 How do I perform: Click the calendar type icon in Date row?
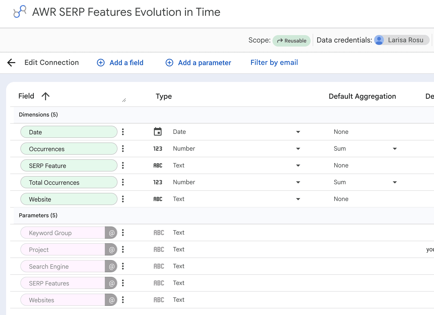tap(158, 132)
